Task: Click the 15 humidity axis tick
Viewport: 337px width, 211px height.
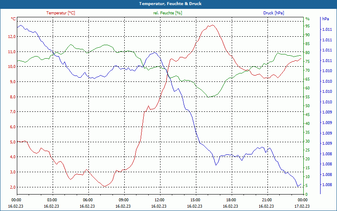Action: point(308,168)
